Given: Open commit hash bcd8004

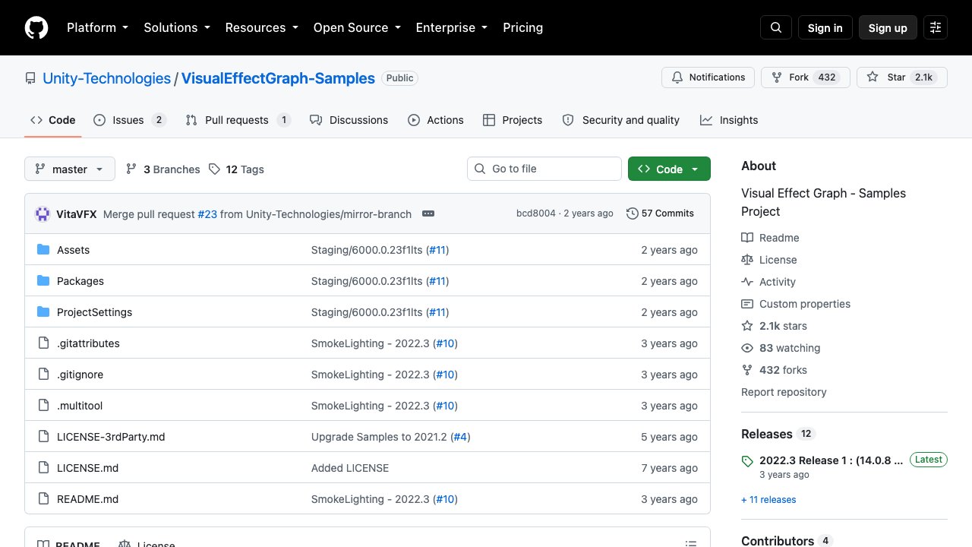Looking at the screenshot, I should tap(536, 213).
